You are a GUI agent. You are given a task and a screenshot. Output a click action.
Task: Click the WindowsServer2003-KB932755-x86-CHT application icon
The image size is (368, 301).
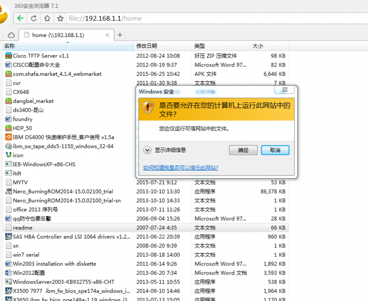[x=8, y=282]
